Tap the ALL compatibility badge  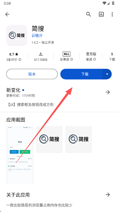tap(66, 54)
